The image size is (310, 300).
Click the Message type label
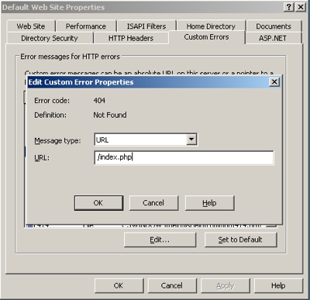57,141
